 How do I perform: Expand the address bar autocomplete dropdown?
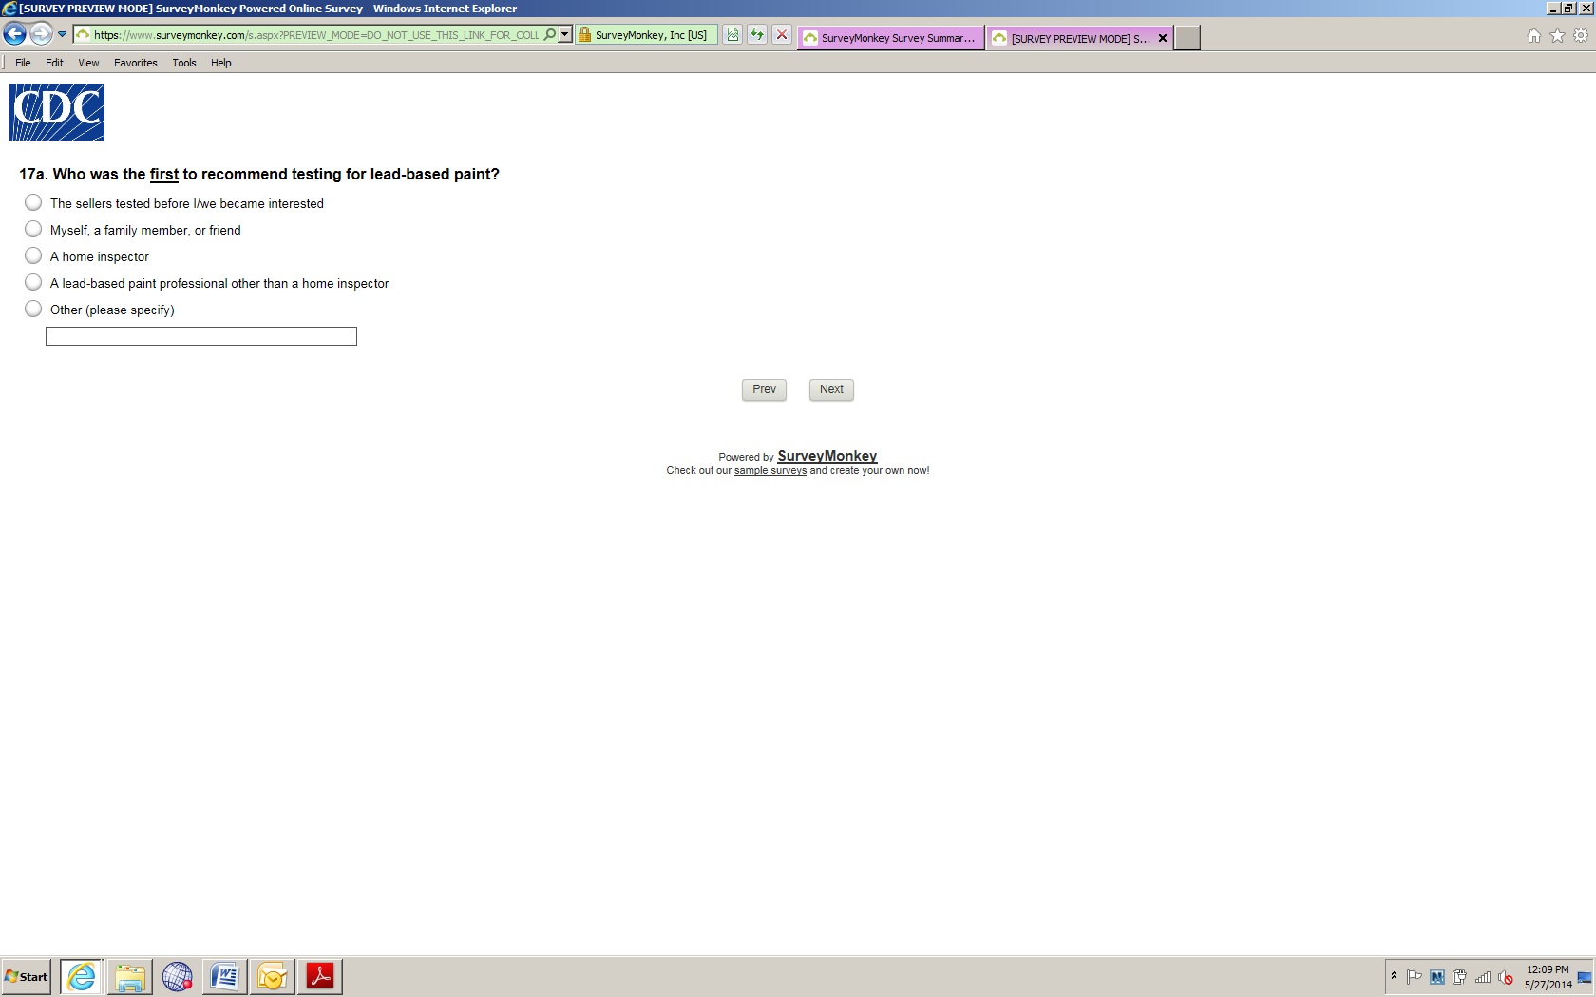coord(565,35)
